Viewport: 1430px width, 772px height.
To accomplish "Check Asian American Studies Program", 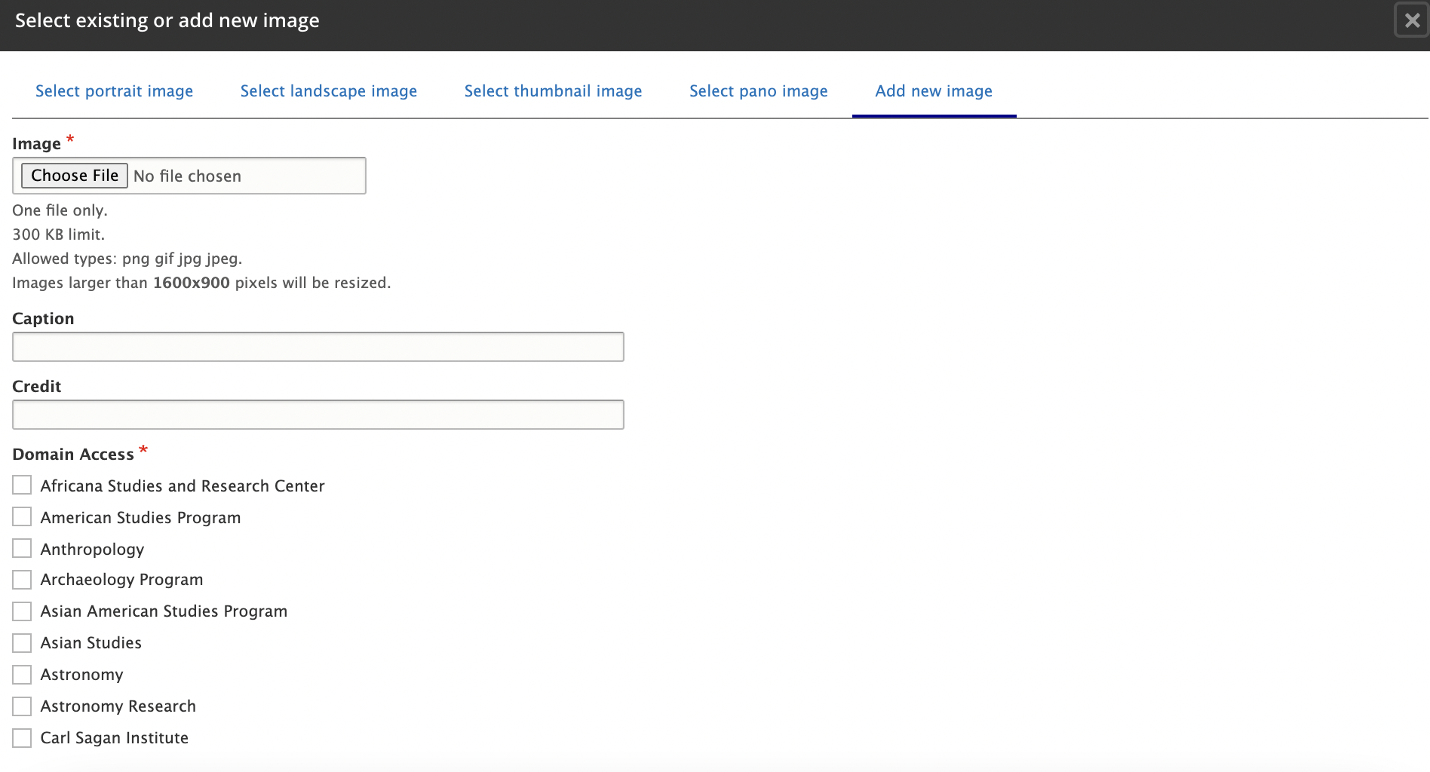I will pyautogui.click(x=22, y=611).
